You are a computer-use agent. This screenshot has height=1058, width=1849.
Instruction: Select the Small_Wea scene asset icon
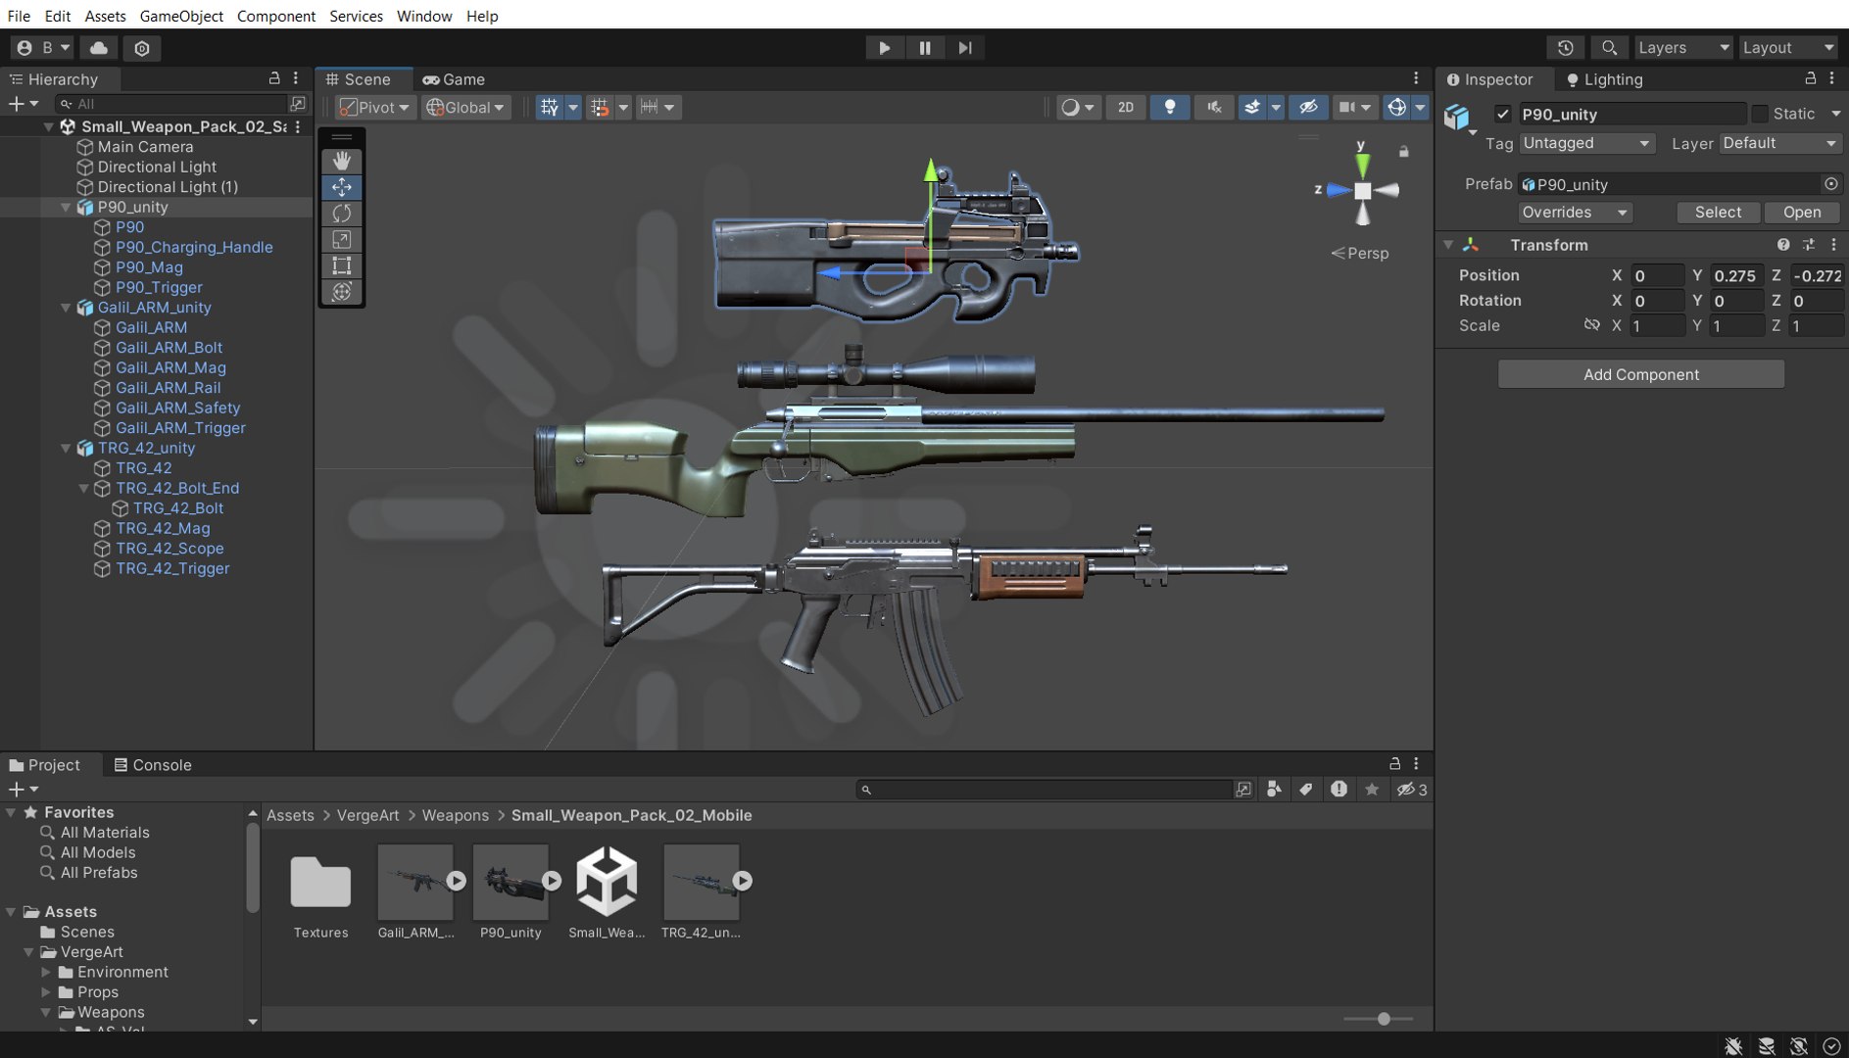point(607,882)
